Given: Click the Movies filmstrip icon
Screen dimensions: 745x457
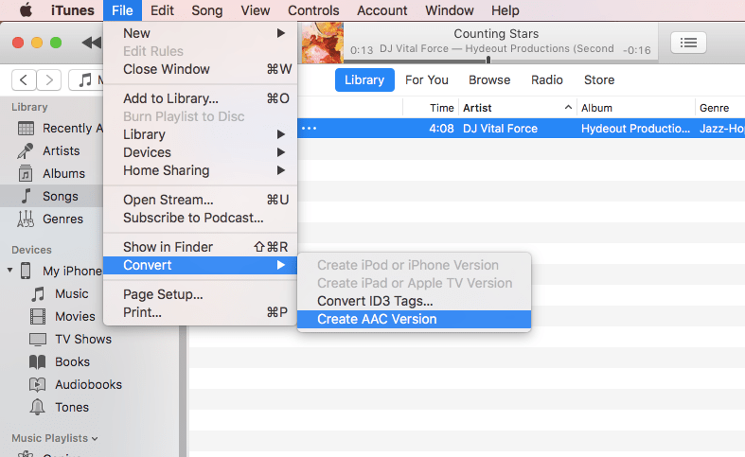Looking at the screenshot, I should click(38, 316).
